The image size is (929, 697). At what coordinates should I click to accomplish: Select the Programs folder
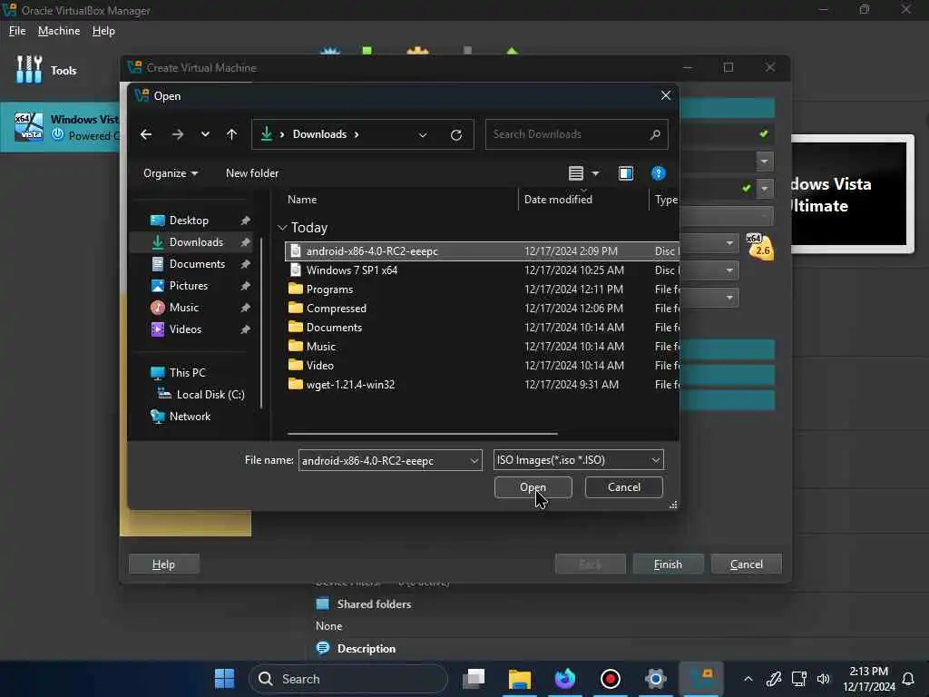[x=482, y=290]
